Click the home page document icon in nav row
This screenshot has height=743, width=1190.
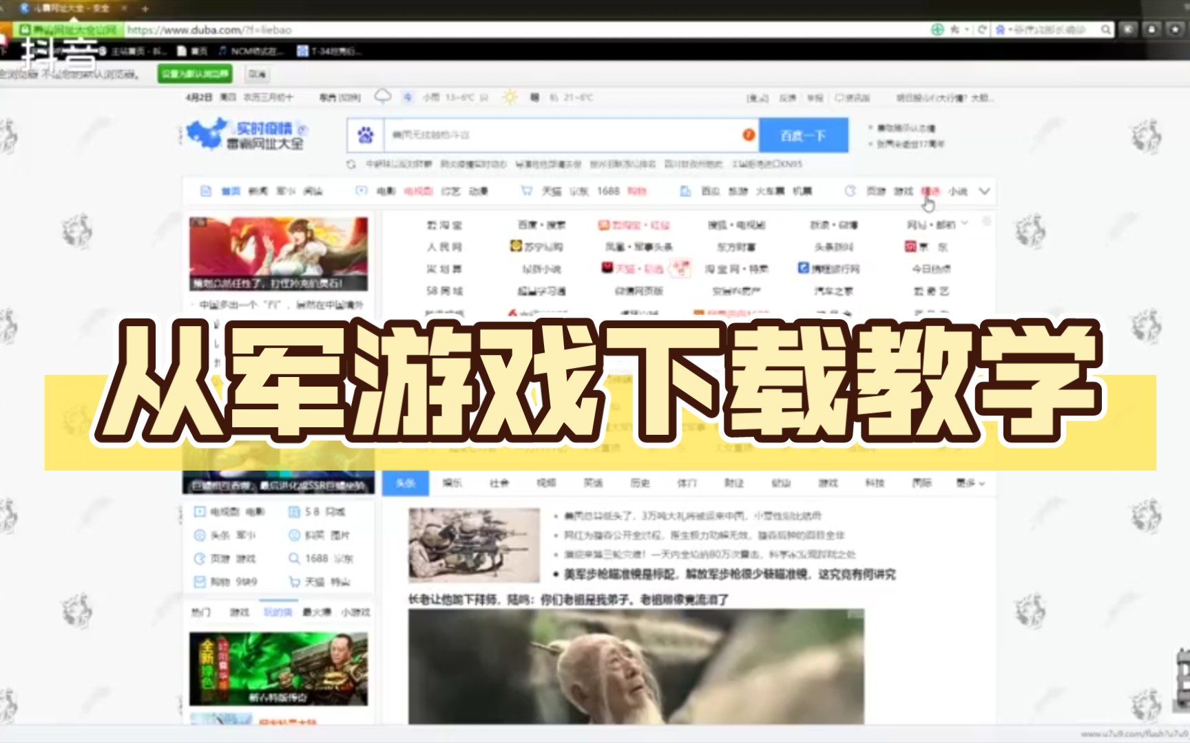click(205, 191)
